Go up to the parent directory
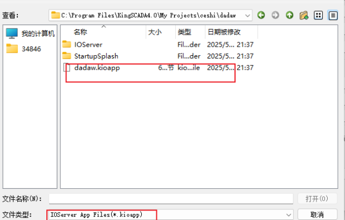The height and width of the screenshot is (220, 345). pyautogui.click(x=290, y=15)
